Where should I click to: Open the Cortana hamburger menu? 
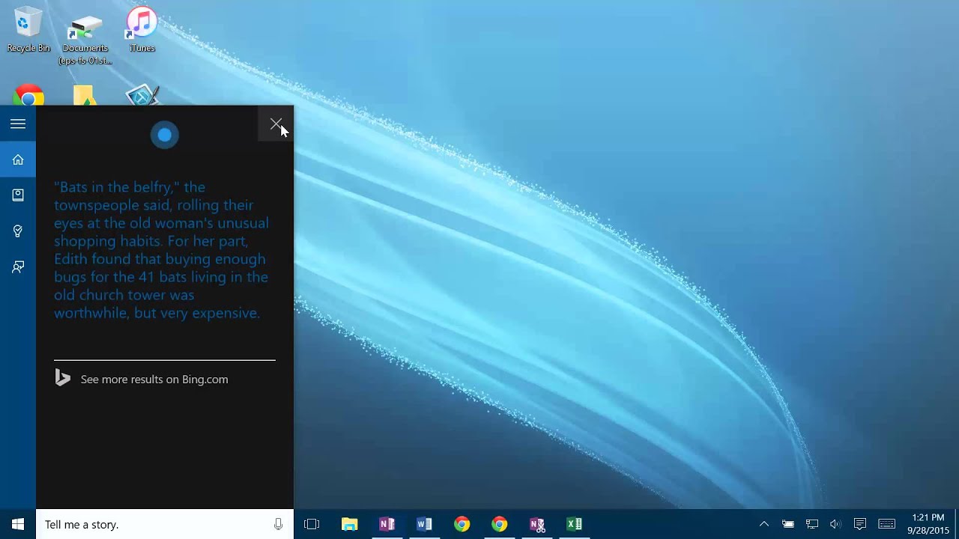[x=18, y=124]
